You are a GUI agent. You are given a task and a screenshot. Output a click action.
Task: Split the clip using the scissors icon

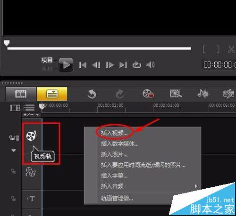[231, 49]
